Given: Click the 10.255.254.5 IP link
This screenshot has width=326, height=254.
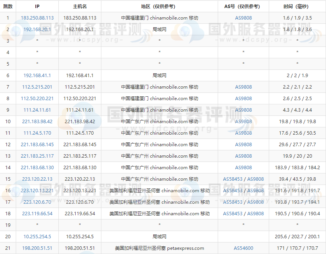Looking at the screenshot, I should 37,237.
